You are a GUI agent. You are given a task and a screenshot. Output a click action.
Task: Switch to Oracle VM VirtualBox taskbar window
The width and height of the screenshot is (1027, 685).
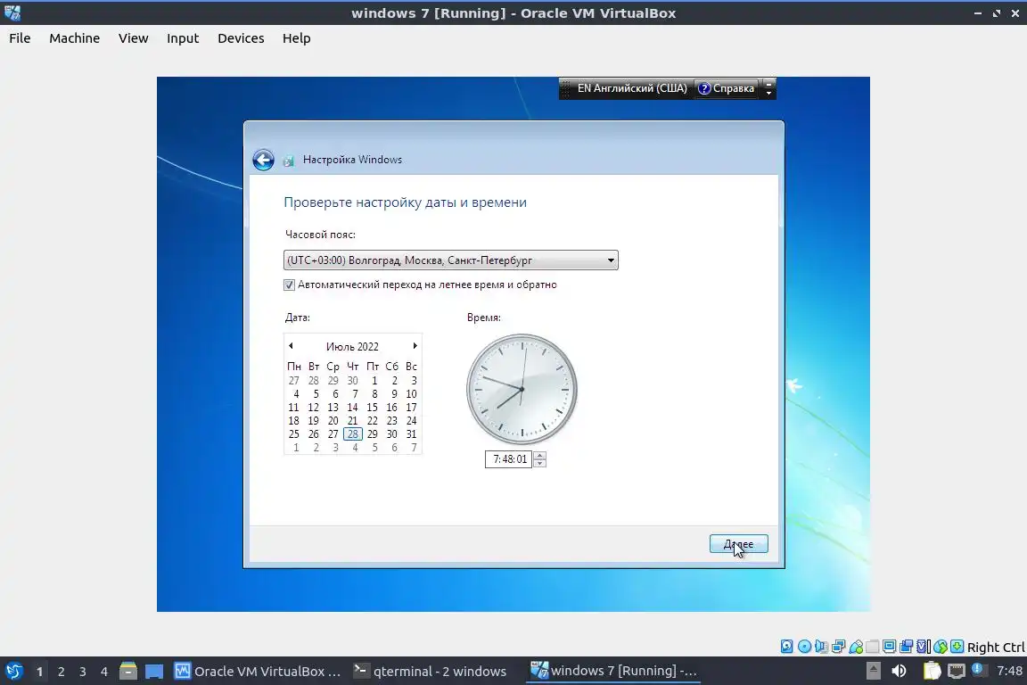coord(258,672)
